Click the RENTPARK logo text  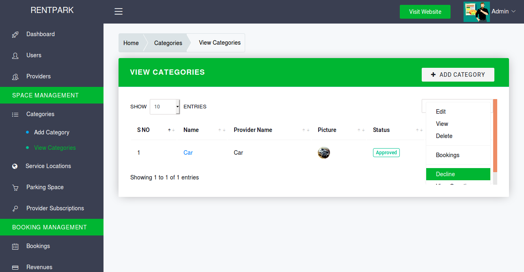52,11
